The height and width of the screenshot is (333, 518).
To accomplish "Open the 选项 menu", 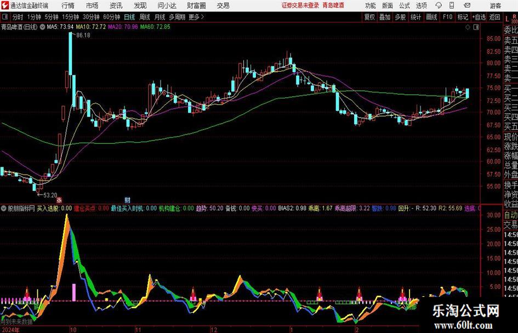I will [421, 5].
